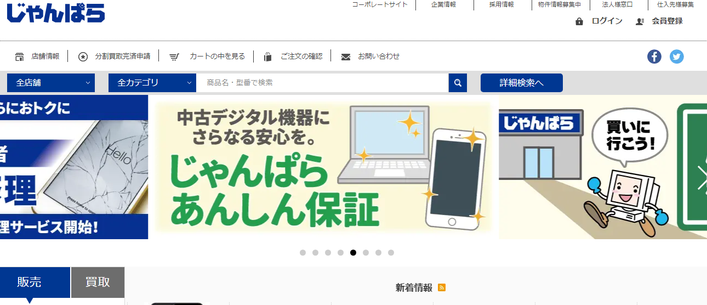Viewport: 707px width, 305px height.
Task: Open the Facebook icon link
Action: coord(654,57)
